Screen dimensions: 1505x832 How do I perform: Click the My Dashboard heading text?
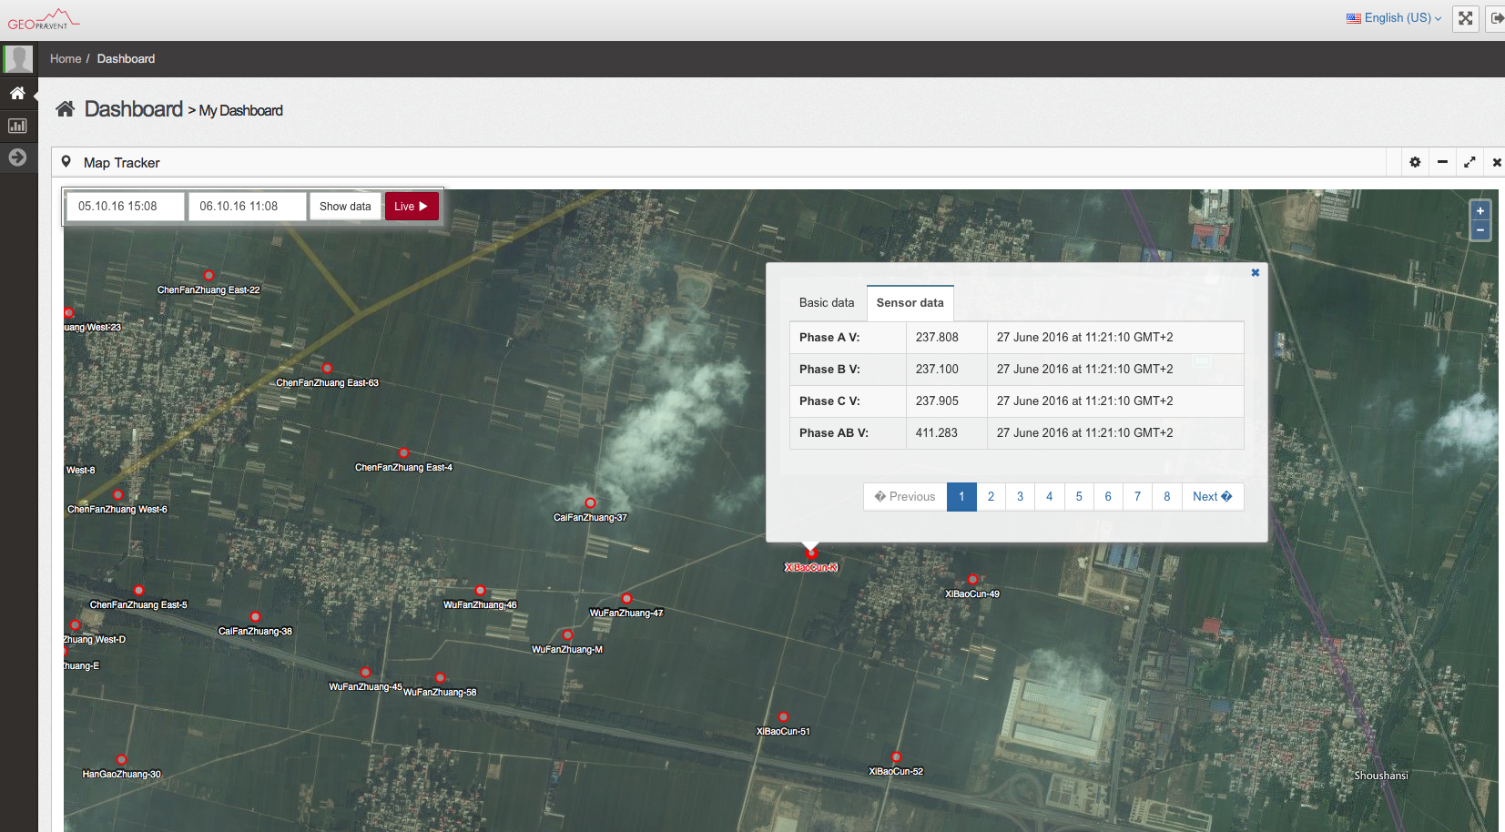(x=241, y=111)
